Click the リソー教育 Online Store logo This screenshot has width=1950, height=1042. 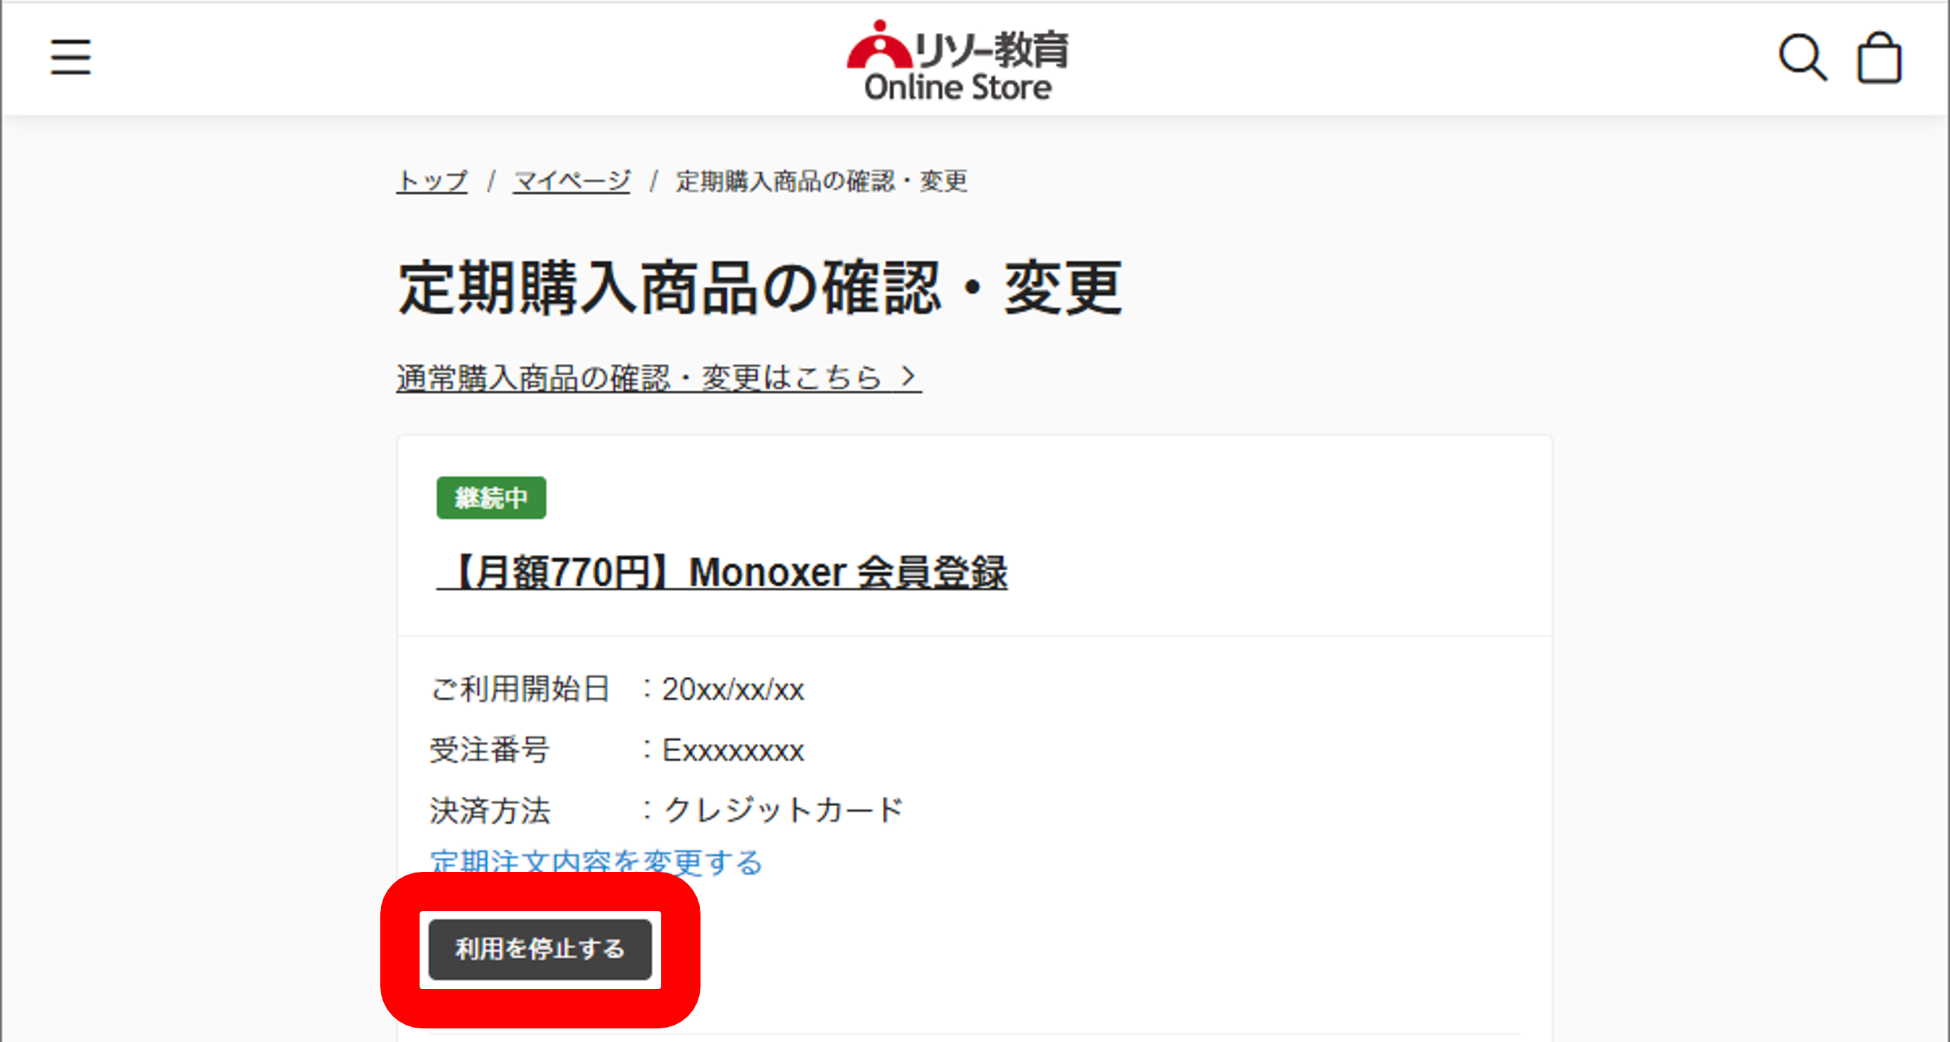click(958, 61)
